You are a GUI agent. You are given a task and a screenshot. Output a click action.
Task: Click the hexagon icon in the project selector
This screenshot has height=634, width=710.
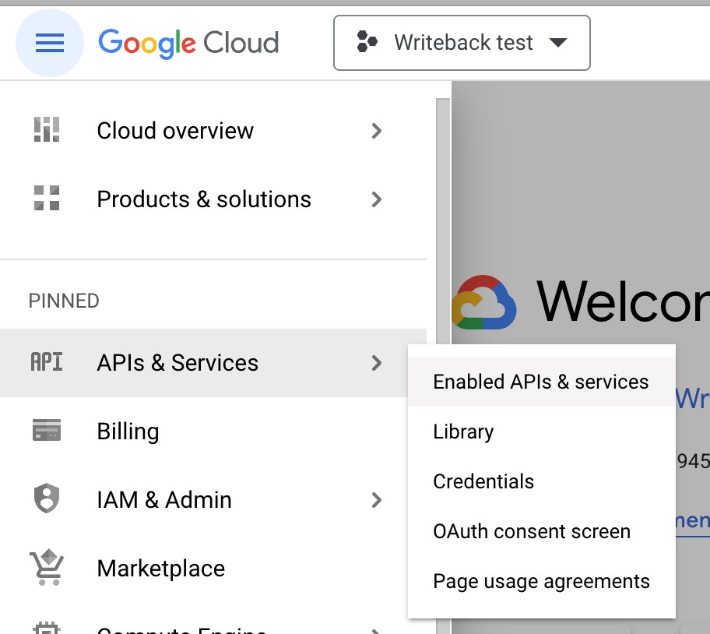click(x=365, y=43)
